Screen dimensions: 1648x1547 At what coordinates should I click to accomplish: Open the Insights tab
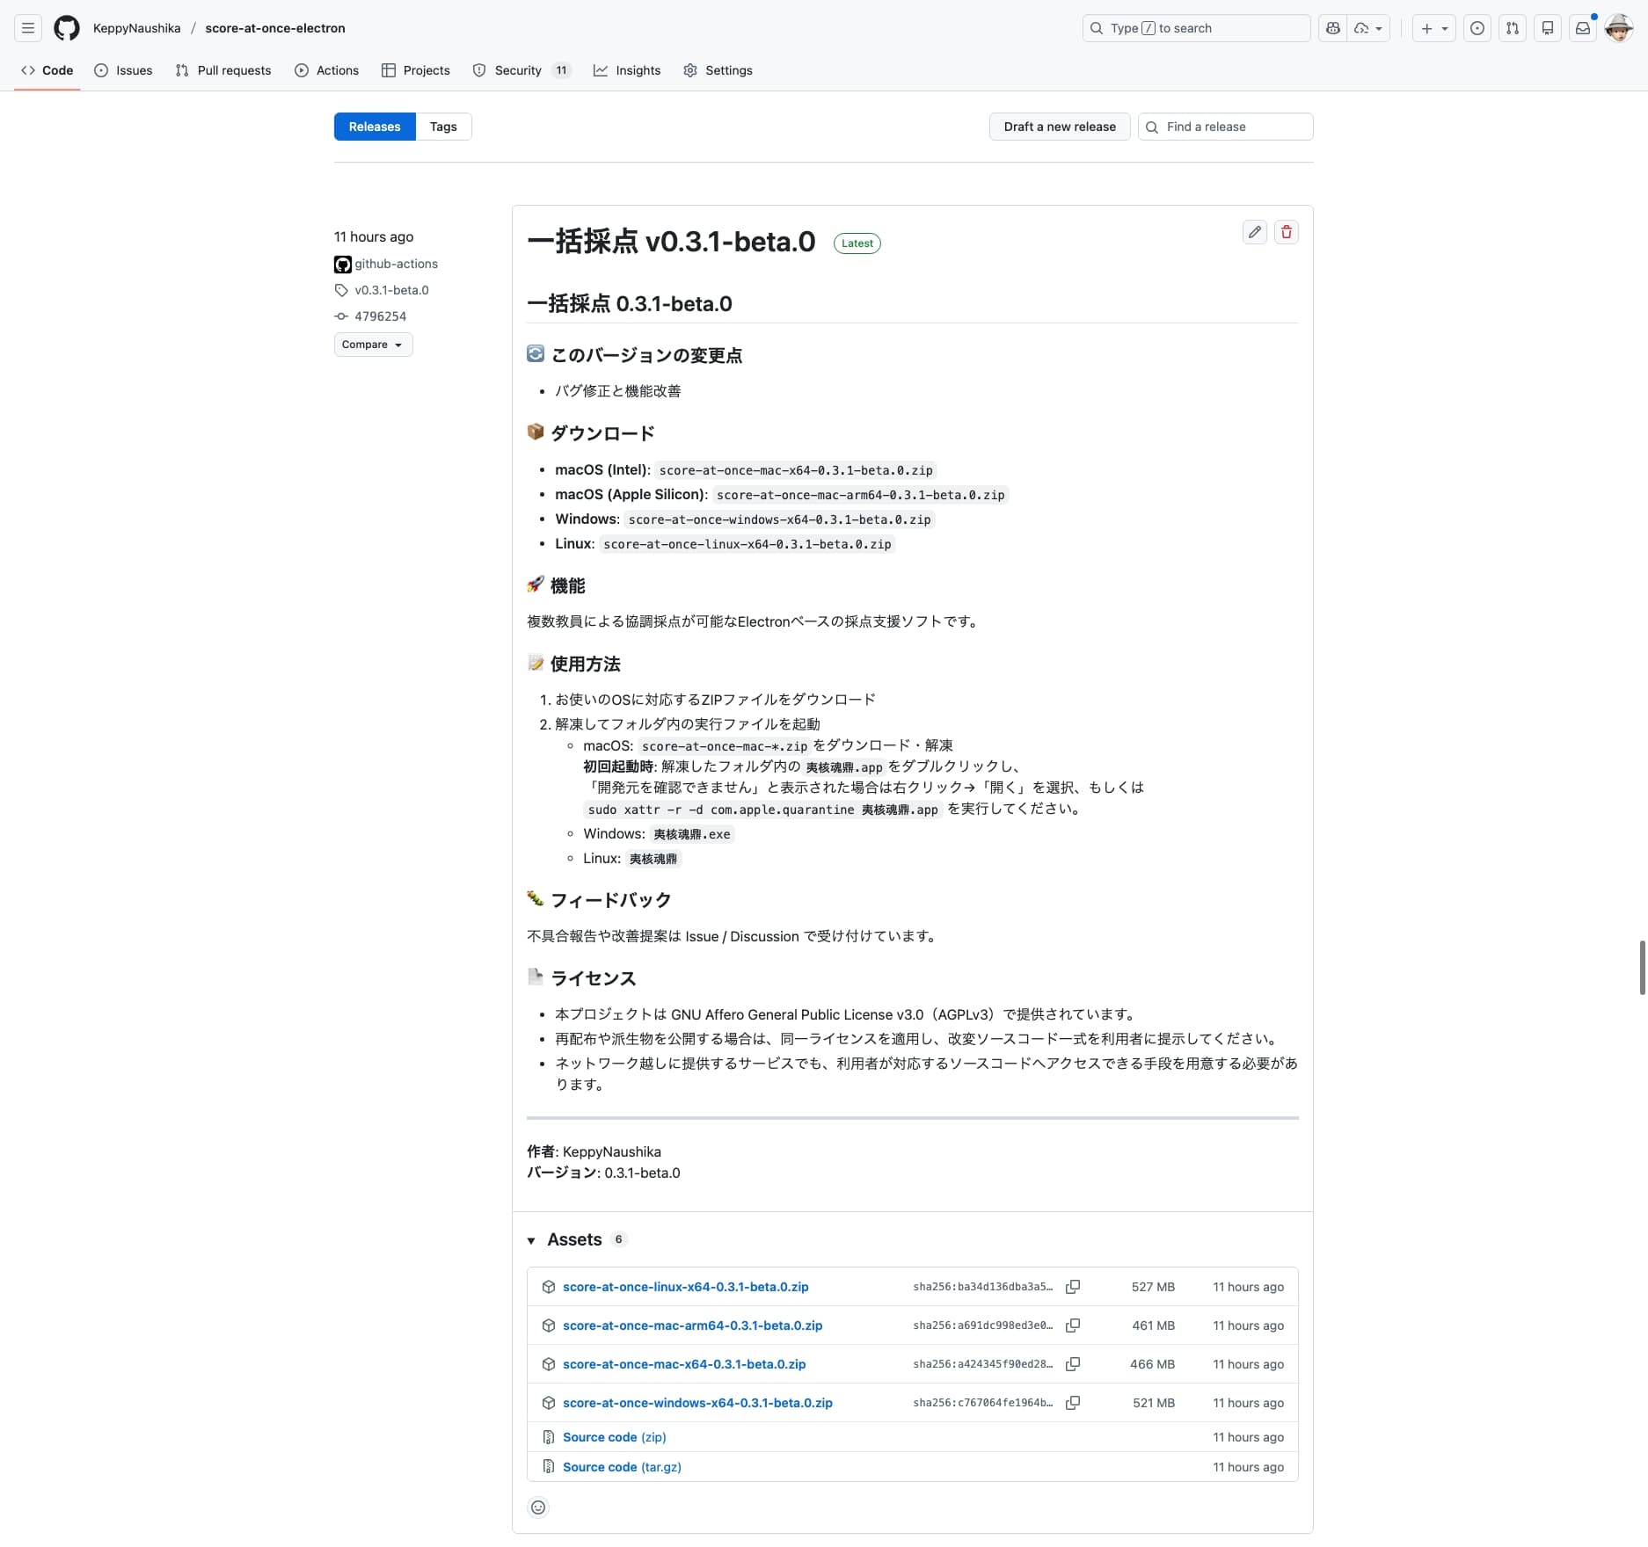(x=627, y=70)
